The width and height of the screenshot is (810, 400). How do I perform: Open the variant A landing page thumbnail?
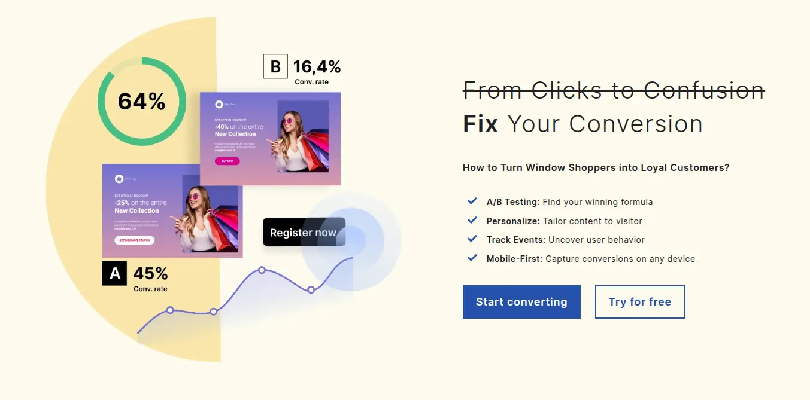tap(172, 210)
